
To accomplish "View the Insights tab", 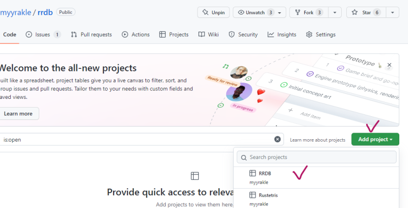I will (282, 35).
